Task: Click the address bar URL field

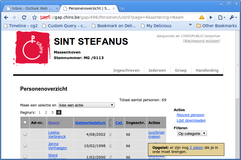Action: coord(118,17)
